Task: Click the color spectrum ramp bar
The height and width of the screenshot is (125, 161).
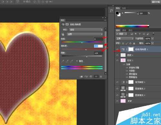Action: pos(132,26)
